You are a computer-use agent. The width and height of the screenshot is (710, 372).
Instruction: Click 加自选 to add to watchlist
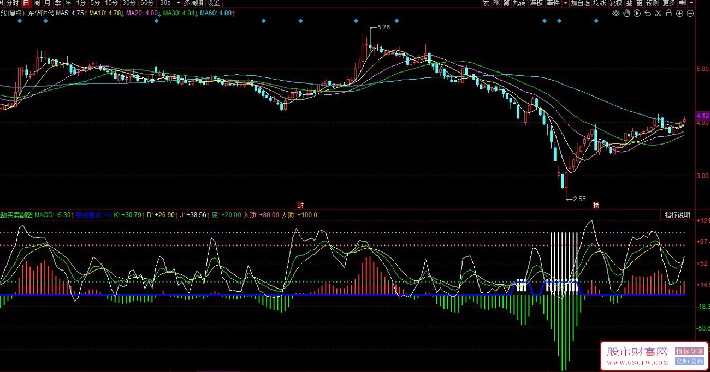point(581,3)
